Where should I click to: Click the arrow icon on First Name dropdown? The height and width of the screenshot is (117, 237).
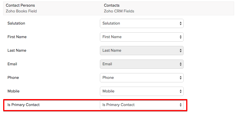coord(180,37)
